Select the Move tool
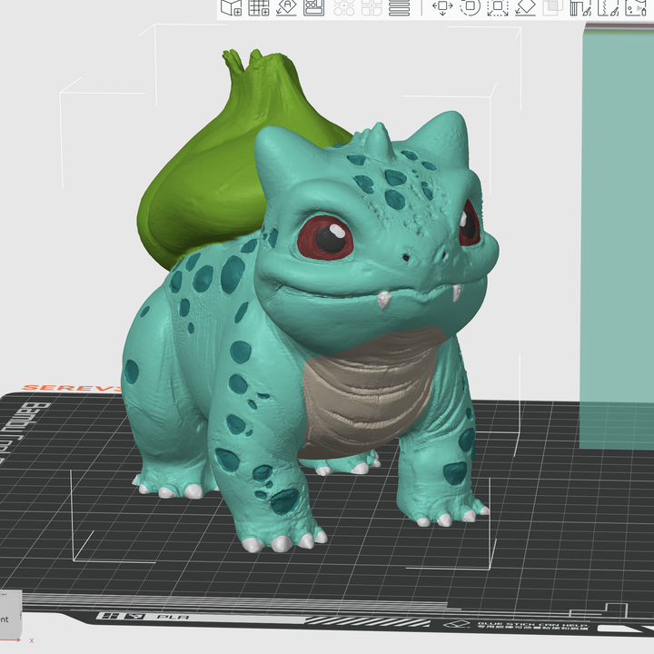 click(442, 8)
